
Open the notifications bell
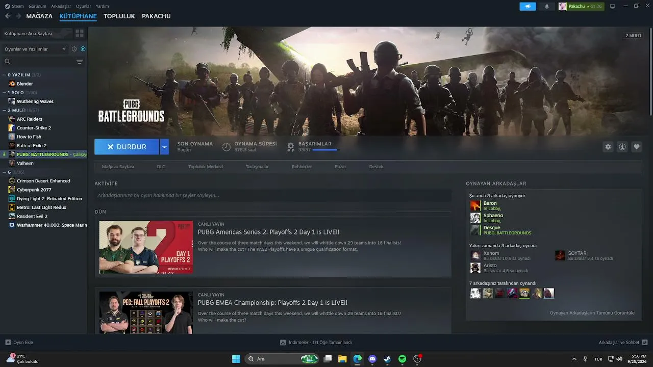(547, 6)
